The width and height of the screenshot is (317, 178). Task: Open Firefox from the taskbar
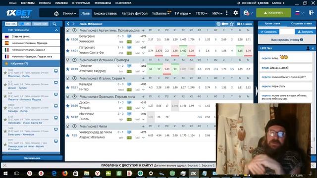(65, 174)
